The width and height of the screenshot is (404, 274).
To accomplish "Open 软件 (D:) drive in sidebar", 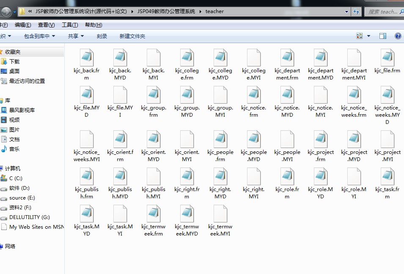I will coord(19,188).
